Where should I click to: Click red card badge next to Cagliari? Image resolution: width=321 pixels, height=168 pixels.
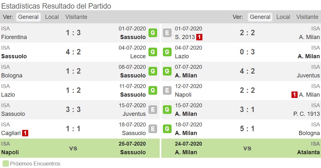pyautogui.click(x=25, y=133)
